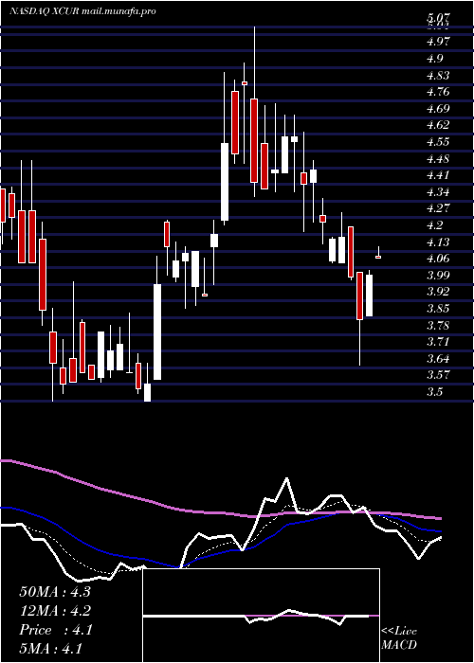Click the 12MA : 4.2 readout
The height and width of the screenshot is (663, 474).
(x=55, y=611)
